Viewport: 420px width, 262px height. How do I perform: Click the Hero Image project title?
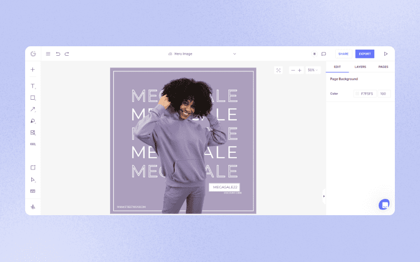coord(183,54)
